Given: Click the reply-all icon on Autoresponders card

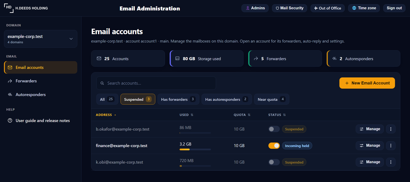Looking at the screenshot, I should pyautogui.click(x=334, y=58).
